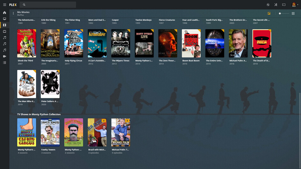Image resolution: width=301 pixels, height=169 pixels.
Task: Click the 'Twelve Monkeys' title
Action: 143,20
